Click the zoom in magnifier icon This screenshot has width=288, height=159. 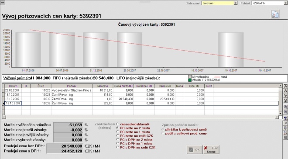[285, 107]
